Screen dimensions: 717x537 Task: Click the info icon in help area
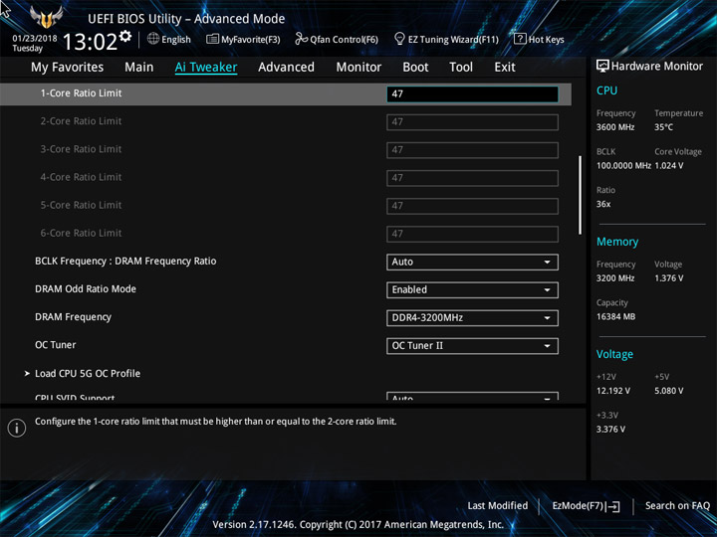(x=17, y=428)
